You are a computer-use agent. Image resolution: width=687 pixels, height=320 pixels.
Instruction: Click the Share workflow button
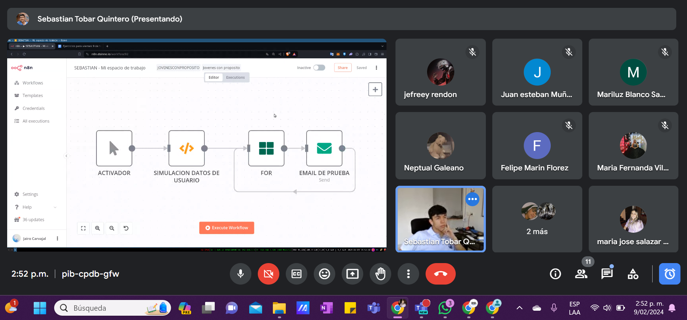(342, 68)
